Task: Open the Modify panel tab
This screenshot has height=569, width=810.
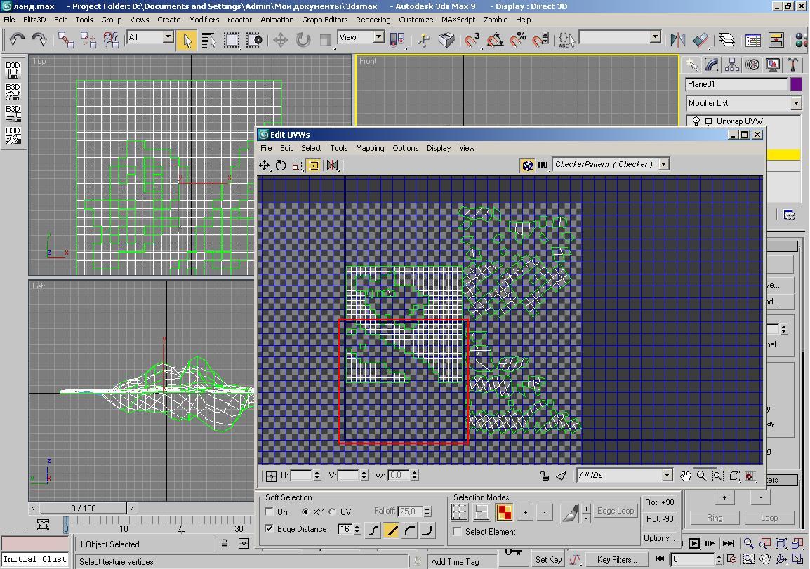Action: [x=712, y=65]
